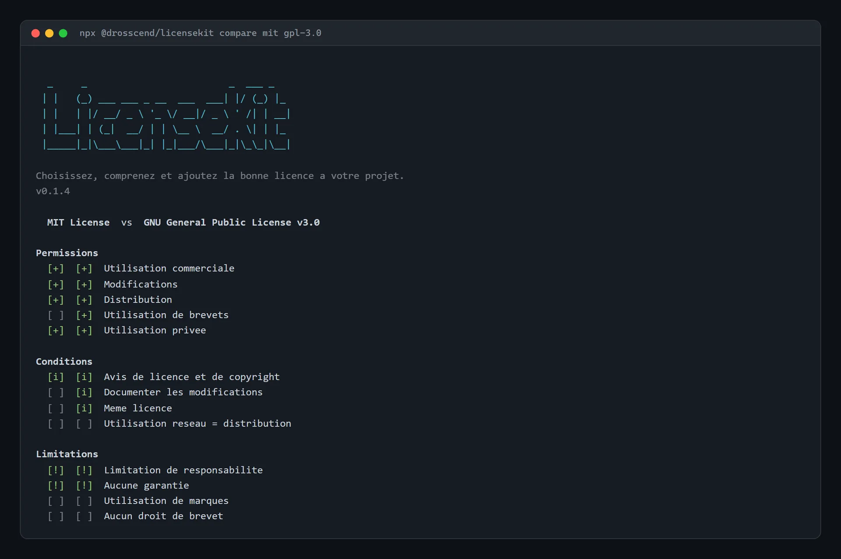The image size is (841, 559).
Task: Click empty MIT marker for Utilisation de marques
Action: (56, 501)
